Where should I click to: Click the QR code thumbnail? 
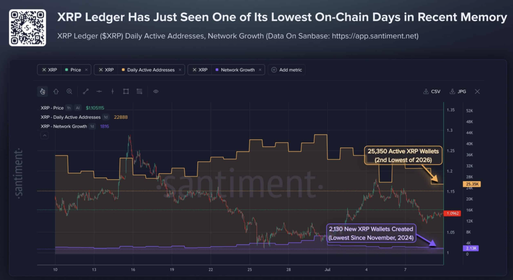[28, 28]
